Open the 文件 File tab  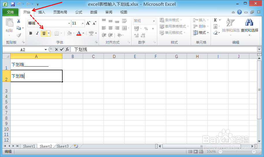point(10,12)
